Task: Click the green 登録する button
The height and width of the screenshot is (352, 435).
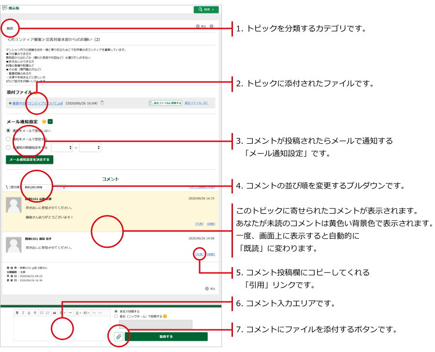Action: 166,337
